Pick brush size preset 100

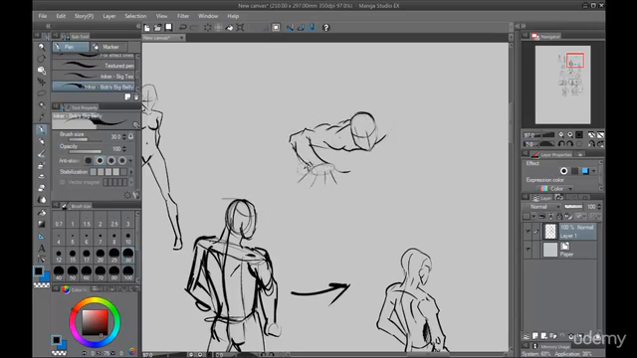coord(128,273)
